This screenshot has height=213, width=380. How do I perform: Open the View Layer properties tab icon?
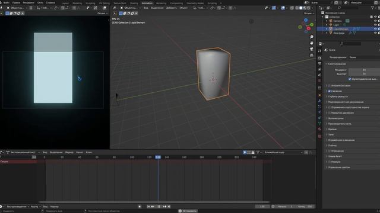[319, 70]
